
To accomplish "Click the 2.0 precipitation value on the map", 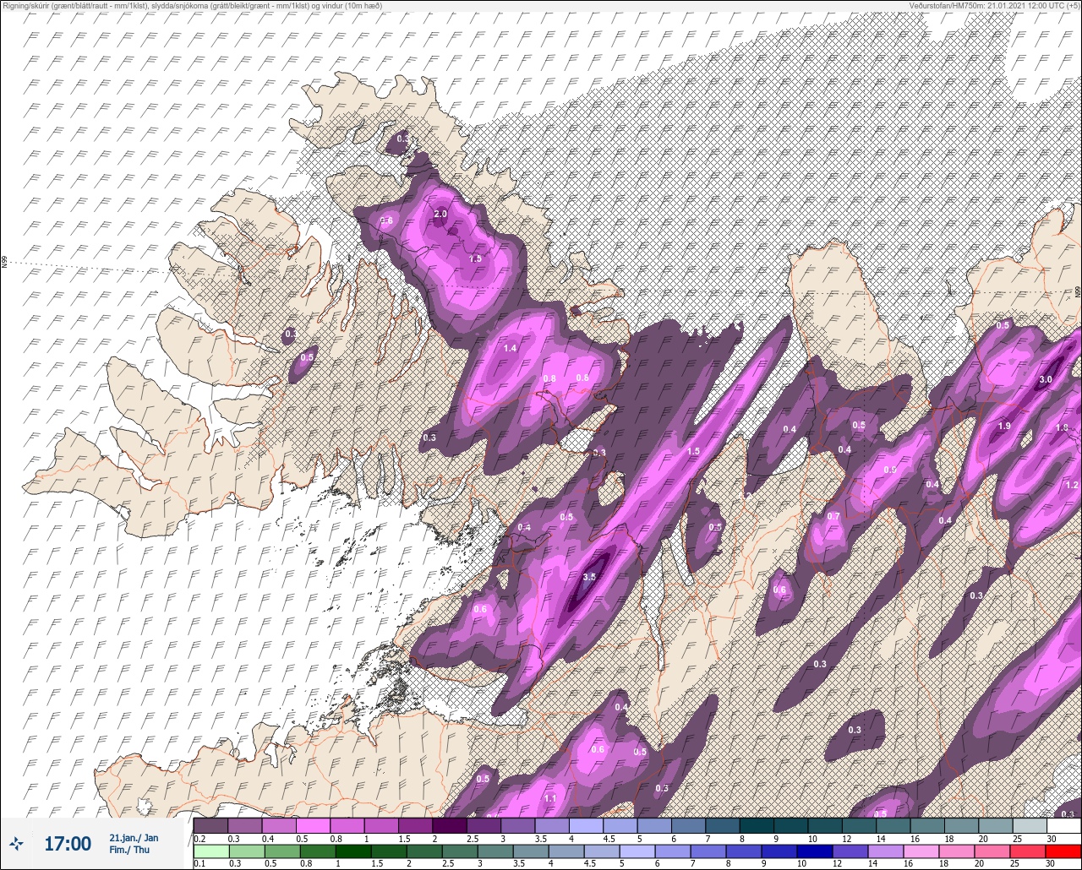I will pos(440,215).
